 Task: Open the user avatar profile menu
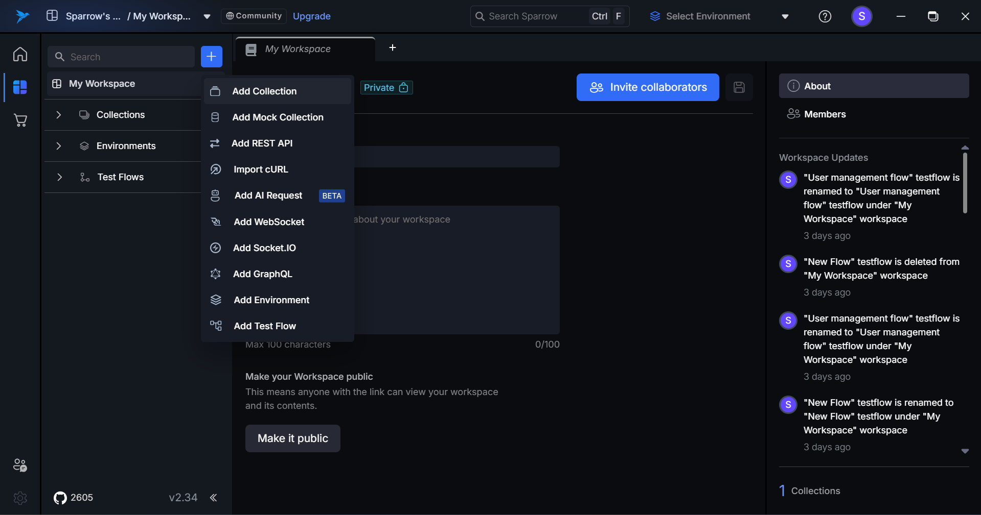coord(861,16)
